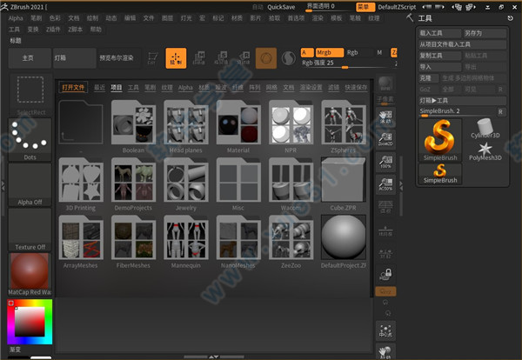Select the SelectRect brush icon
The width and height of the screenshot is (522, 360).
pos(31,94)
